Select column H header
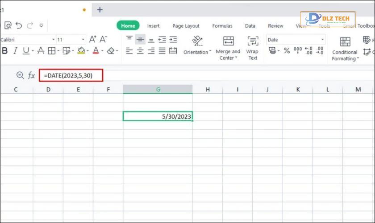The width and height of the screenshot is (375, 223). coord(208,90)
